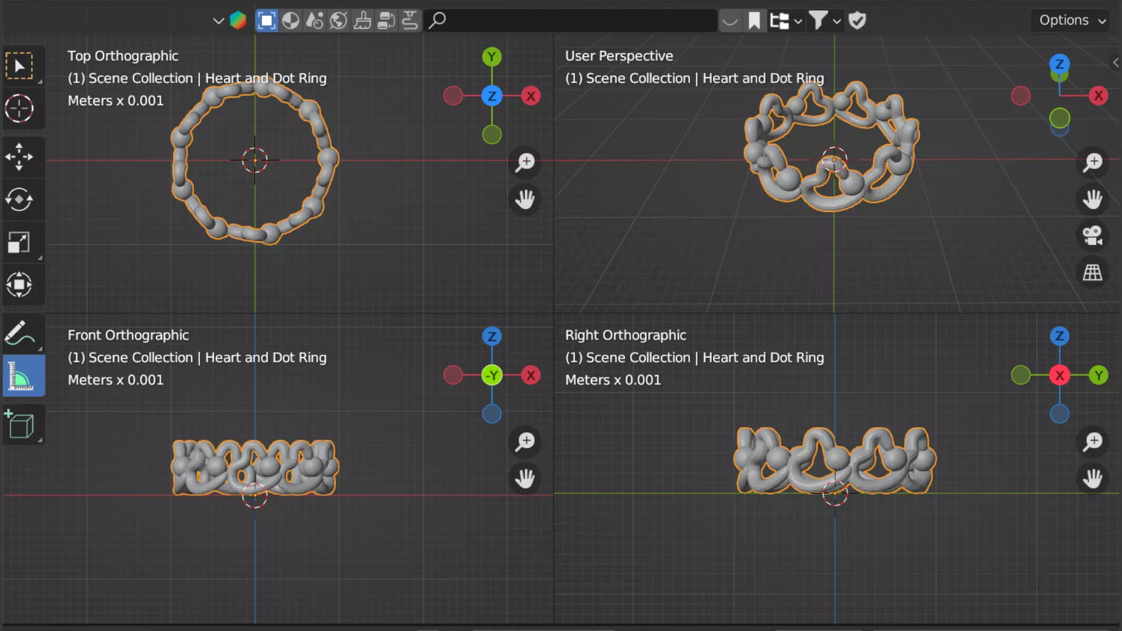Open the World properties tab globe icon
The height and width of the screenshot is (631, 1122).
338,20
